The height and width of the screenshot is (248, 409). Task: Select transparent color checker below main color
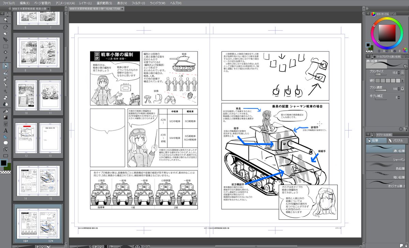click(369, 51)
